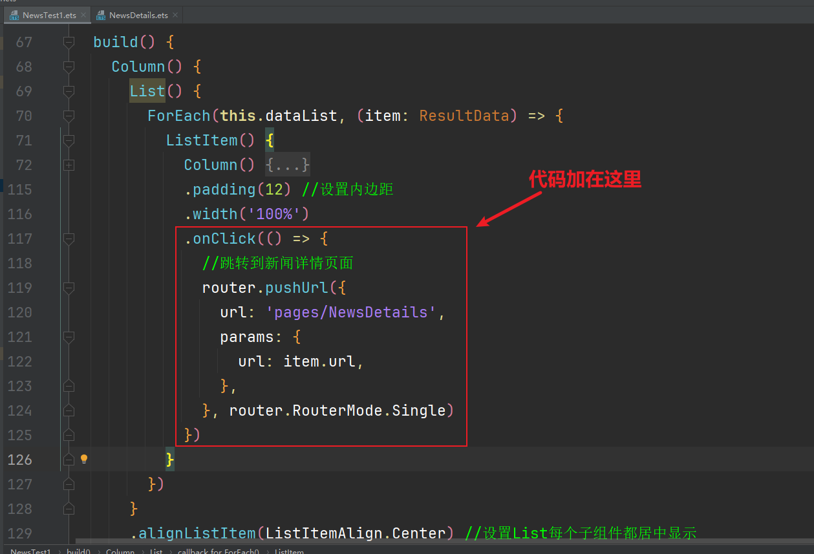Close the NewsTest1.ets tab
The width and height of the screenshot is (814, 554).
coord(83,15)
